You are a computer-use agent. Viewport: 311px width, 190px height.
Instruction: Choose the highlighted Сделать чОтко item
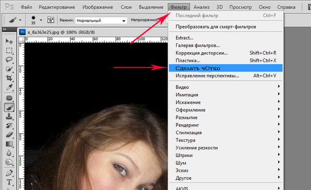(x=225, y=68)
